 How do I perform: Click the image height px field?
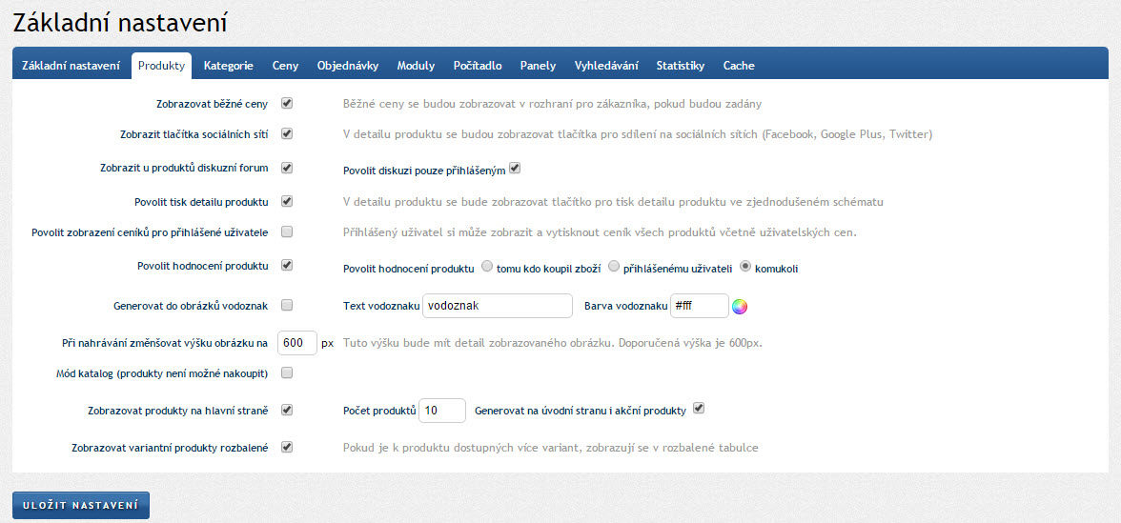point(296,343)
